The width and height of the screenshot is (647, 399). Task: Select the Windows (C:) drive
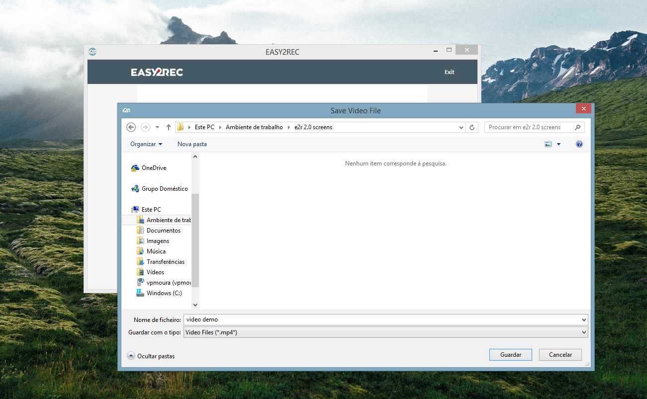coord(160,293)
